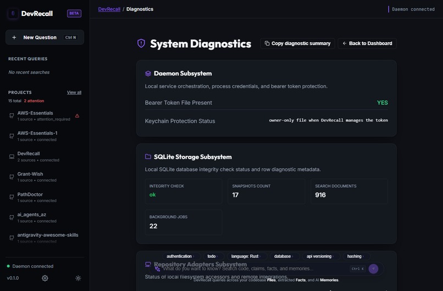
Task: Click the v0.1.0 version label
Action: pos(13,278)
